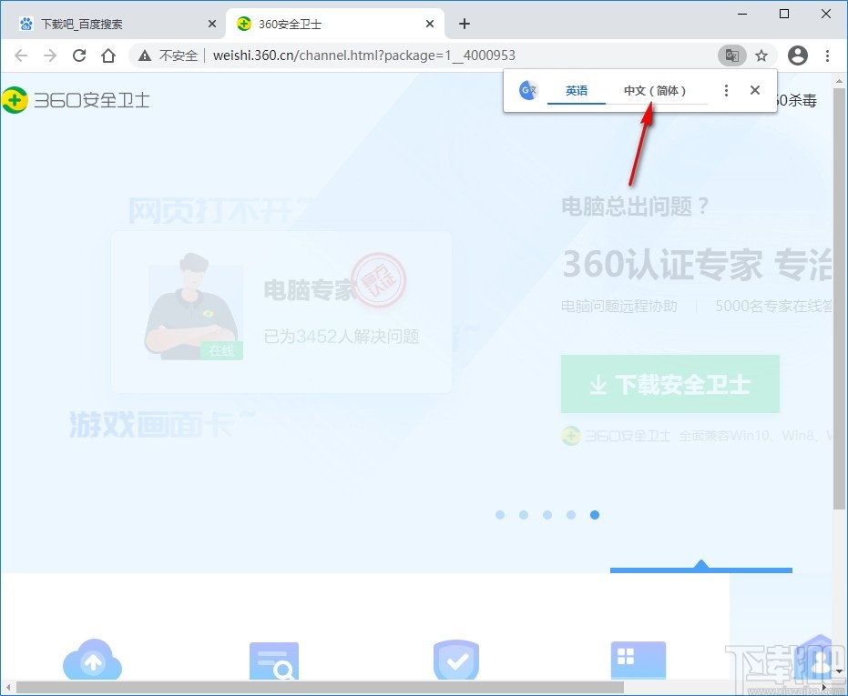This screenshot has width=848, height=696.
Task: Open Chrome's three-dot browser menu
Action: (x=828, y=55)
